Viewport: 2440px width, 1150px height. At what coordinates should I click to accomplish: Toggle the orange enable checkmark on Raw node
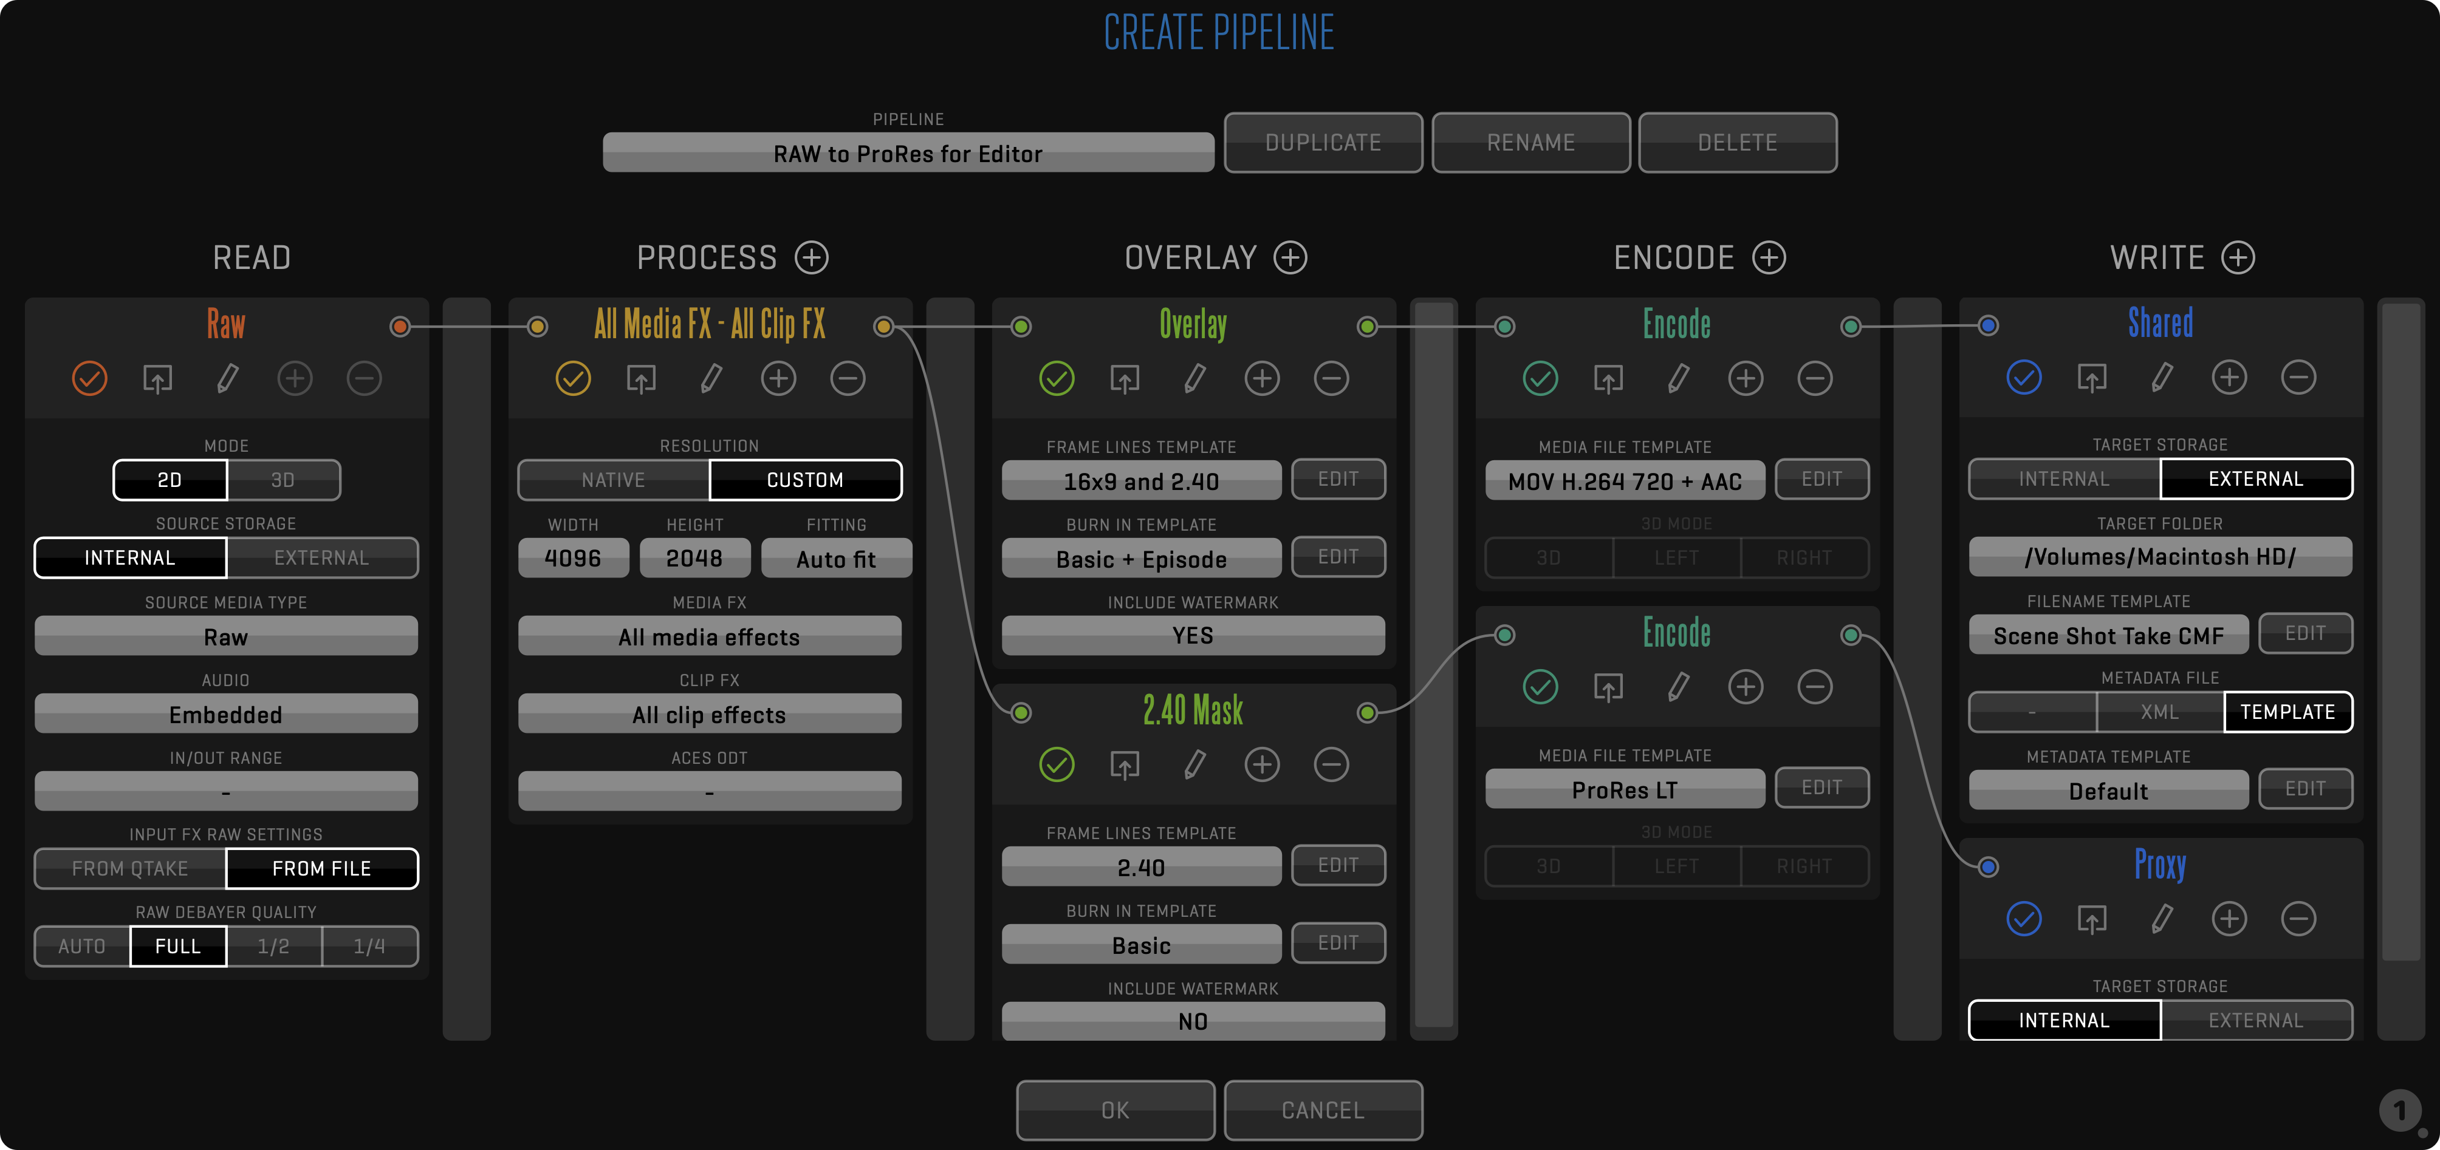90,379
